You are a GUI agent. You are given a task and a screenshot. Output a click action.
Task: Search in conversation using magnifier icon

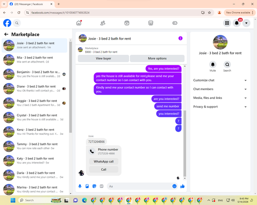tap(227, 65)
